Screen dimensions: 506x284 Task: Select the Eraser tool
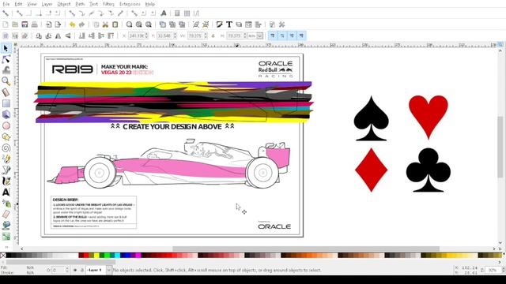6,215
